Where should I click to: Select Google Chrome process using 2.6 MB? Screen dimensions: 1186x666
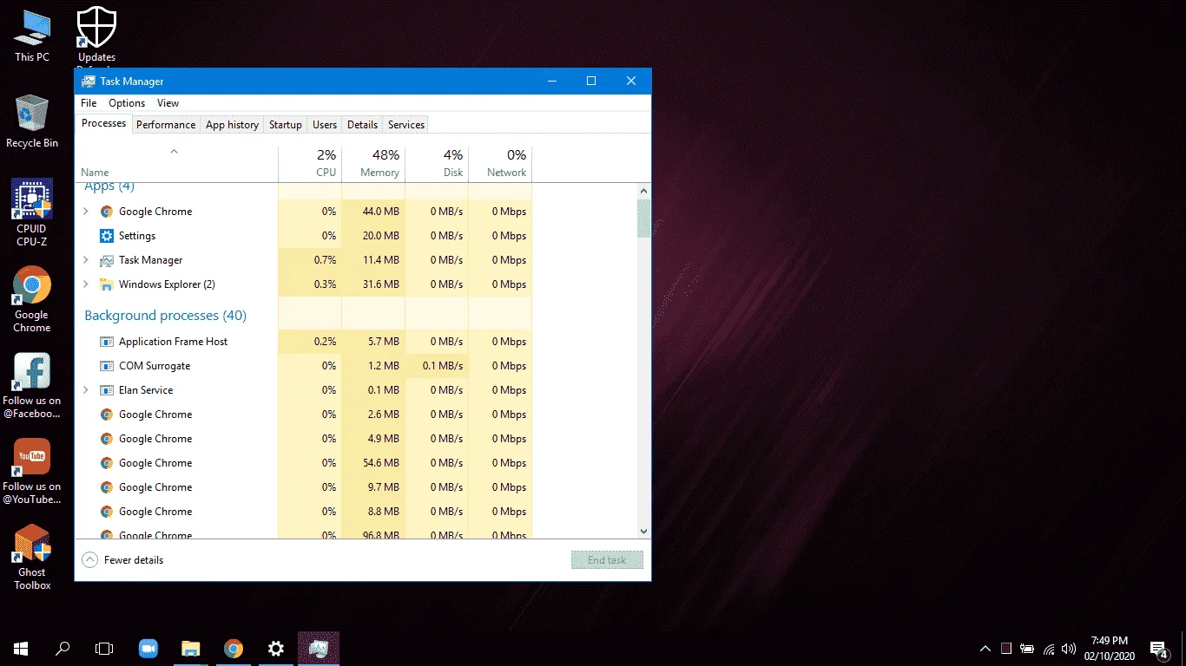304,415
